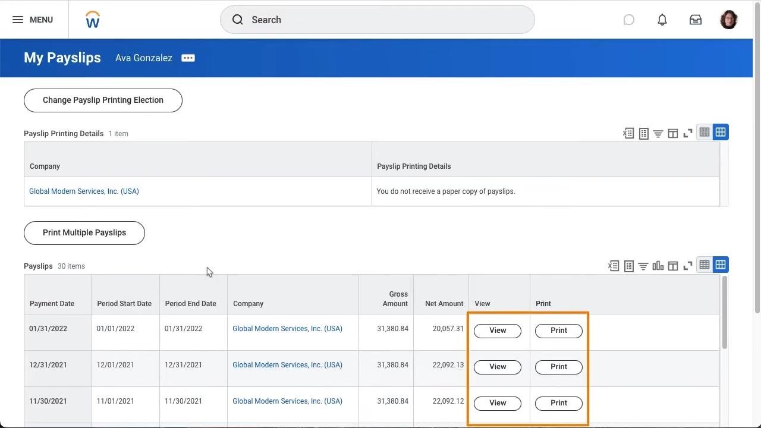
Task: Configure Payslips table column layout
Action: [673, 266]
